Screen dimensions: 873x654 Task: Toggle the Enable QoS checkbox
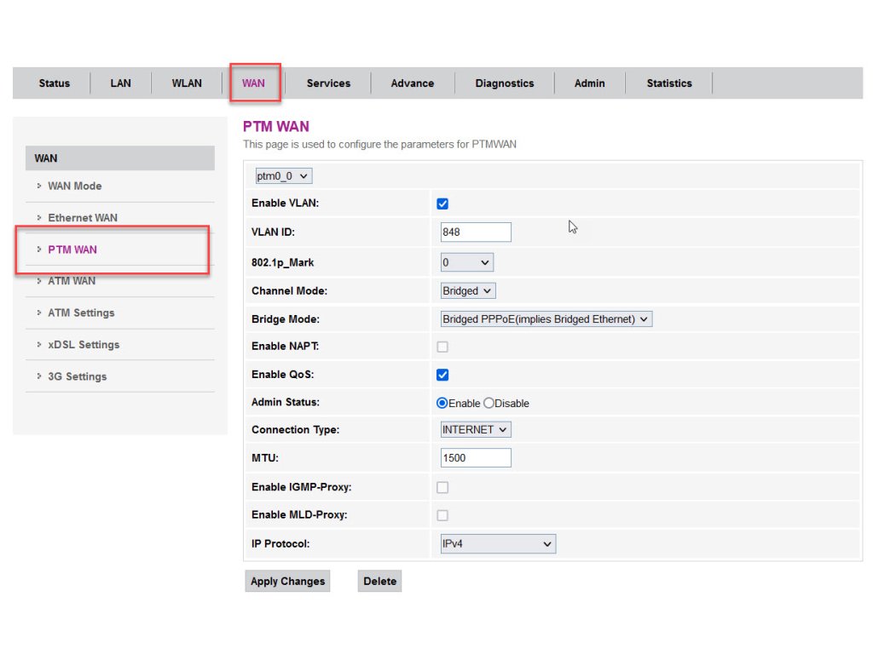tap(442, 376)
